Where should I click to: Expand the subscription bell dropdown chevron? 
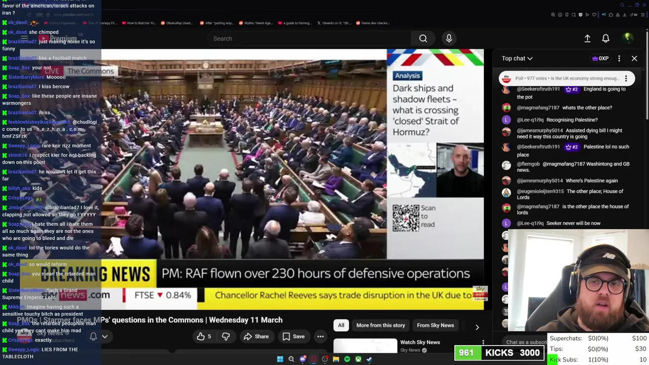[104, 337]
